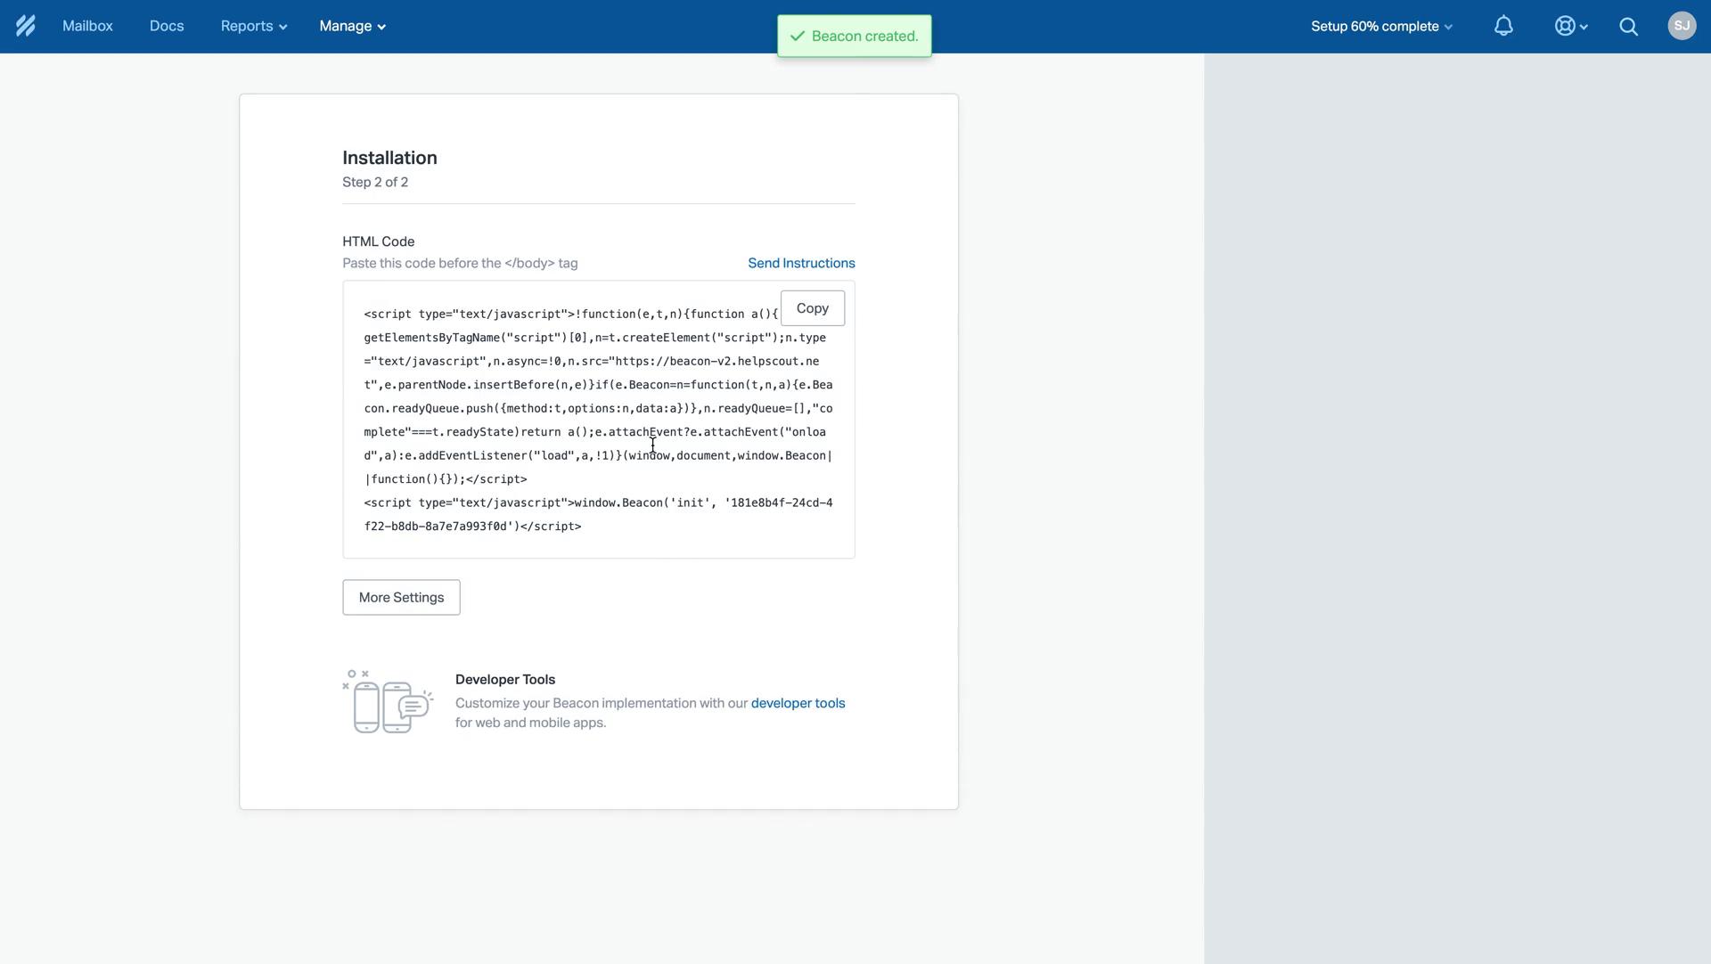This screenshot has width=1711, height=964.
Task: Click the Copy button for HTML code
Action: [812, 307]
